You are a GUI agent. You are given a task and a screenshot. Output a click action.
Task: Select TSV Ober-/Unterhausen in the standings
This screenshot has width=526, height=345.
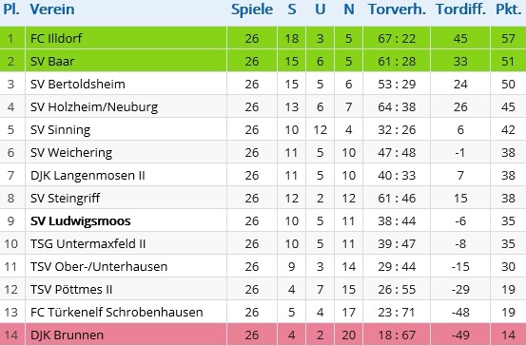[99, 266]
